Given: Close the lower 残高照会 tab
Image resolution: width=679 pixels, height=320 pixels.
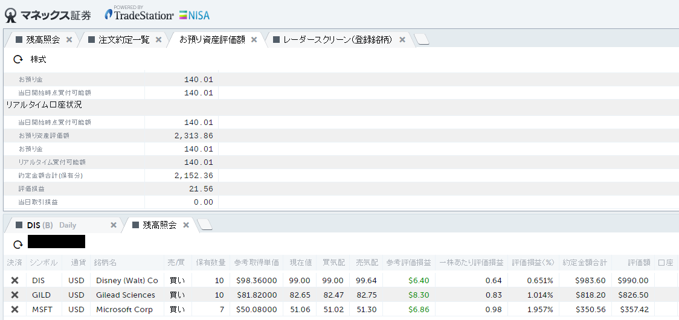Looking at the screenshot, I should point(186,225).
